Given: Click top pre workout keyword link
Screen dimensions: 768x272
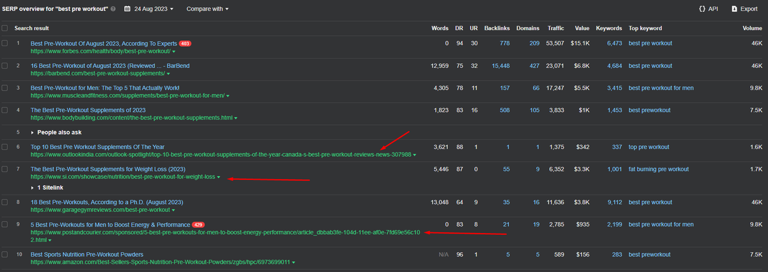Looking at the screenshot, I should (x=648, y=147).
